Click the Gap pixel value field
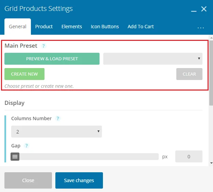This screenshot has height=192, width=213. [189, 157]
